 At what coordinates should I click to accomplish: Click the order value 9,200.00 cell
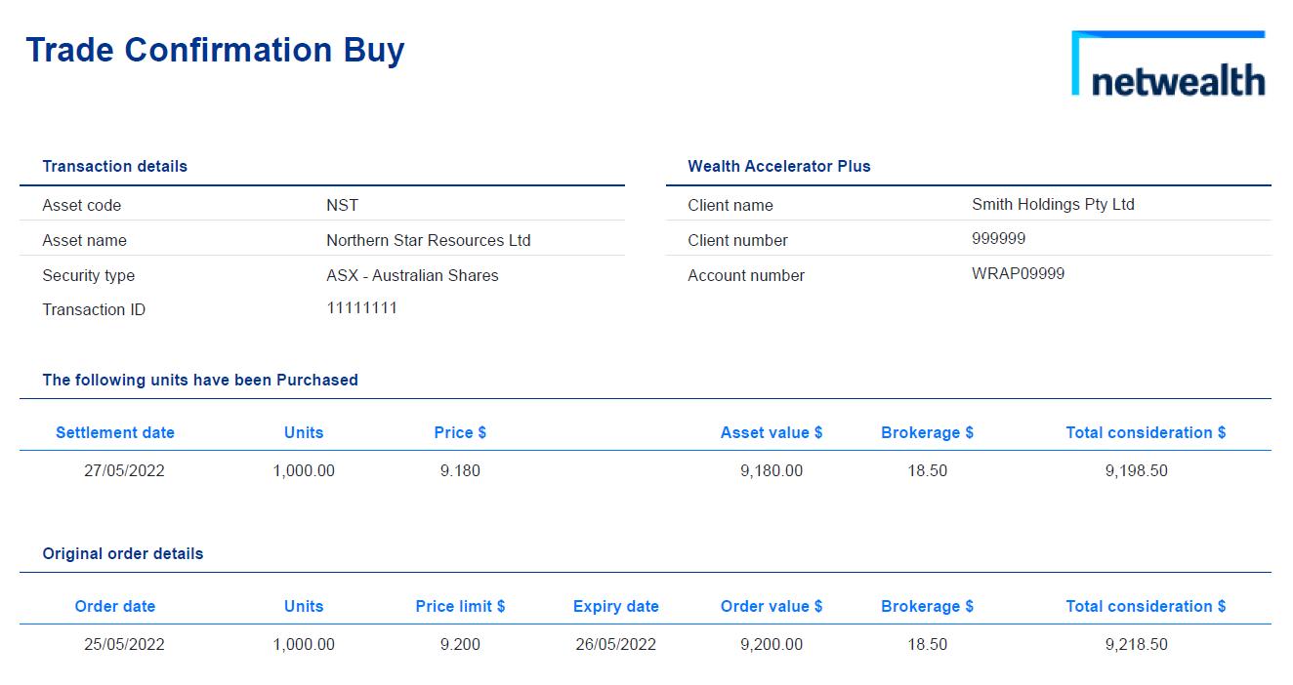[772, 644]
